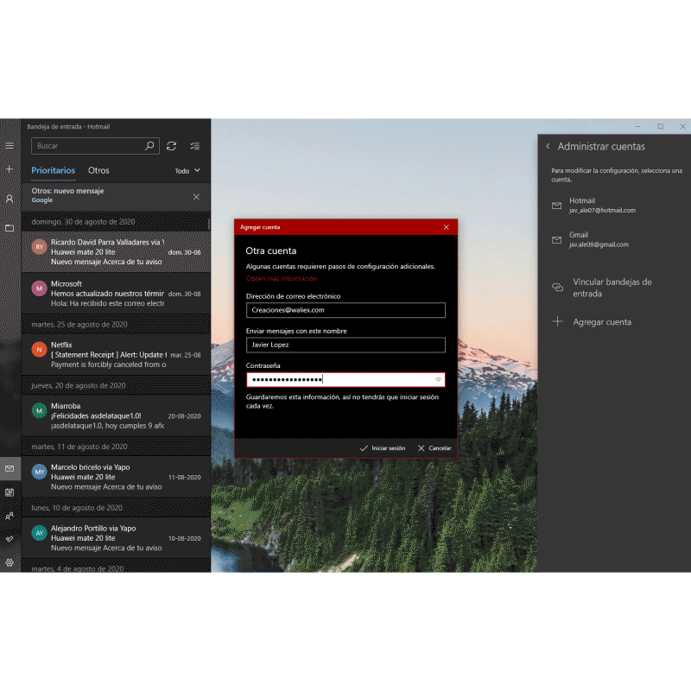Open the accounts person icon in sidebar
The width and height of the screenshot is (691, 691).
coord(10,199)
